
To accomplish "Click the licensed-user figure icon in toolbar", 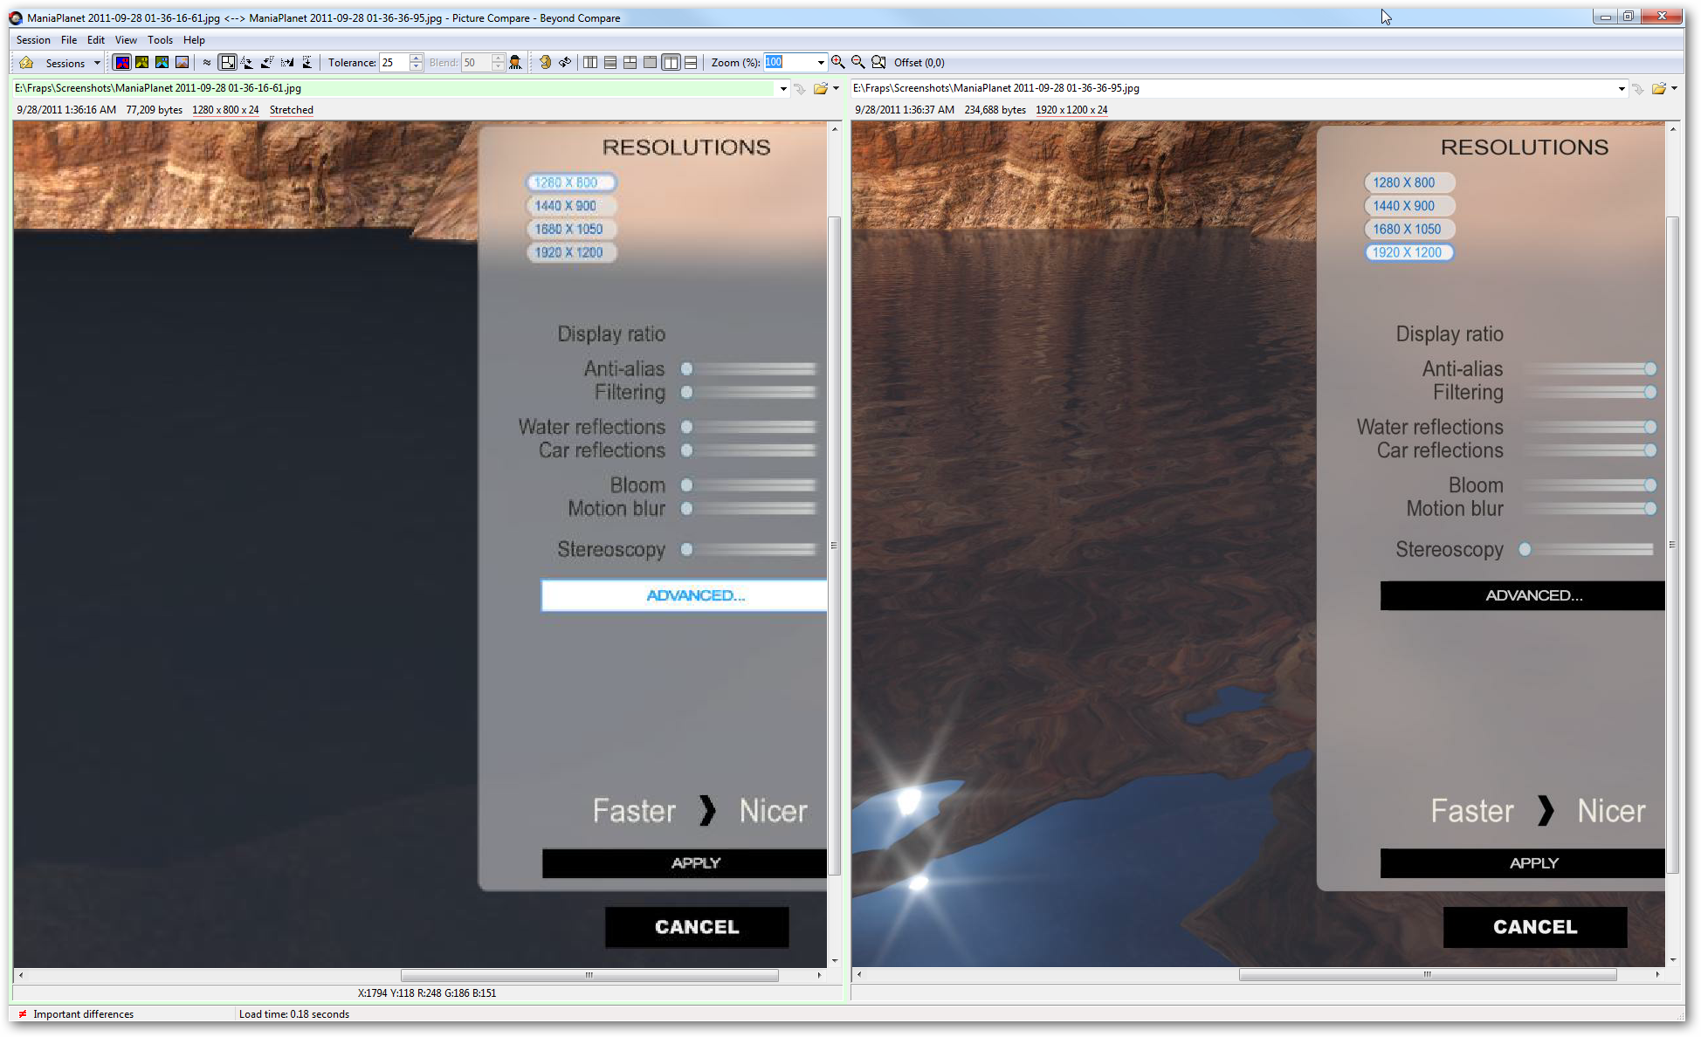I will click(x=515, y=62).
